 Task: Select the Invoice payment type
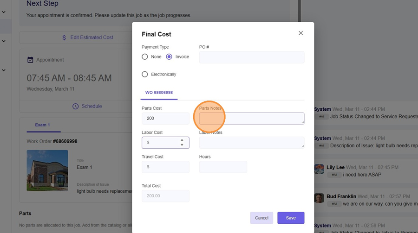(x=169, y=57)
